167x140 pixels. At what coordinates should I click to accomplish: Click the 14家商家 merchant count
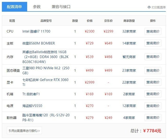[x=129, y=43]
